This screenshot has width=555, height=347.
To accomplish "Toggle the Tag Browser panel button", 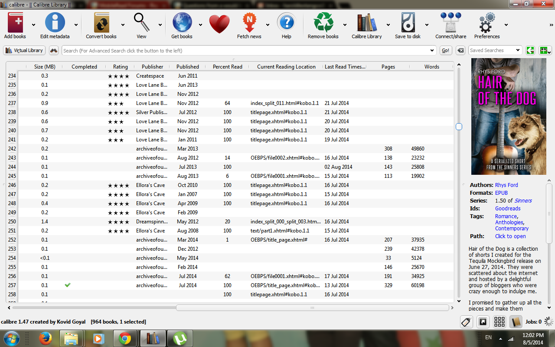I will (466, 321).
